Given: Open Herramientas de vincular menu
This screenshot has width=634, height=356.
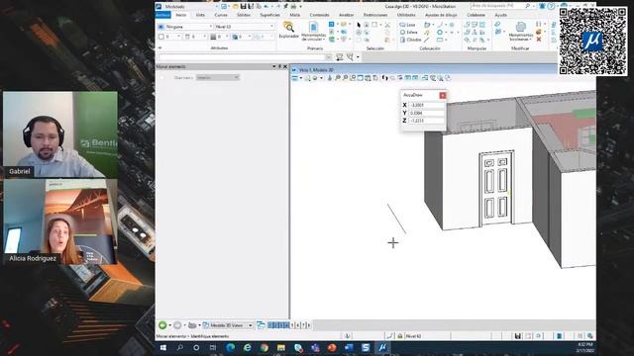Looking at the screenshot, I should click(313, 32).
